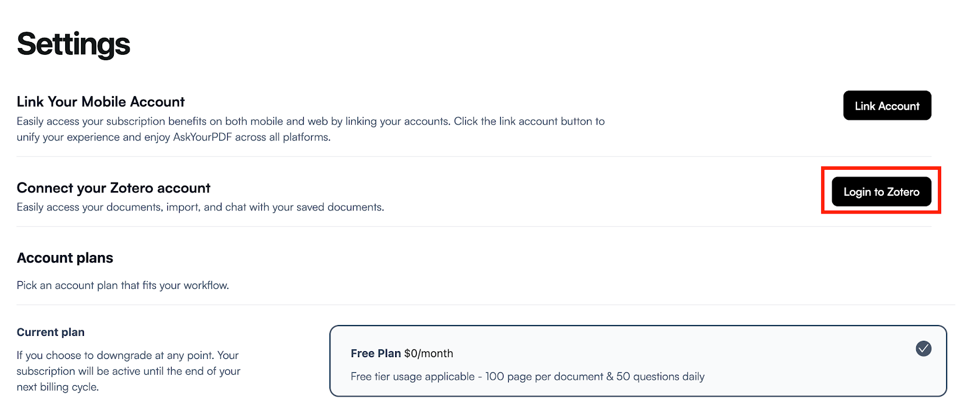The height and width of the screenshot is (415, 974).
Task: Click the Settings page heading
Action: 74,44
